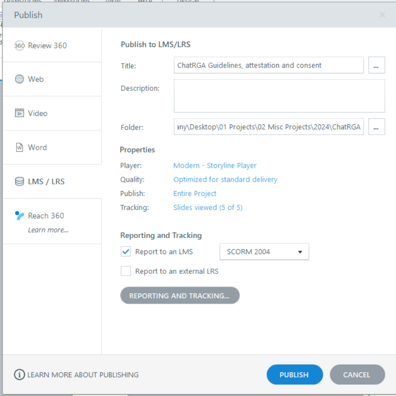Click into the Description text field
This screenshot has height=396, width=396.
tap(279, 96)
